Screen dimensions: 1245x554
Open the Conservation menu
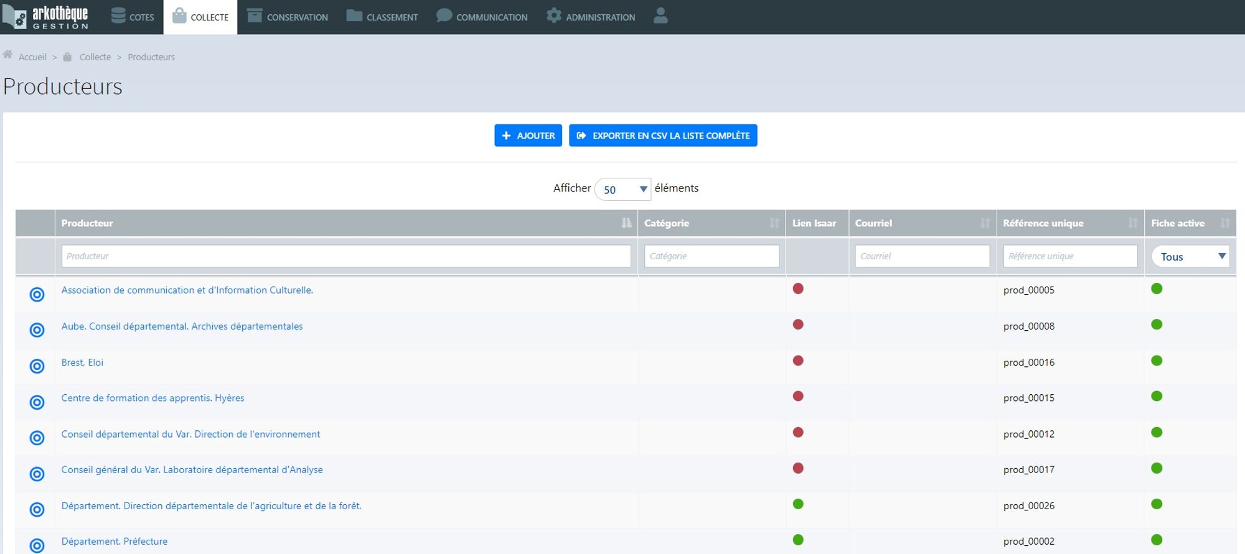click(x=288, y=17)
